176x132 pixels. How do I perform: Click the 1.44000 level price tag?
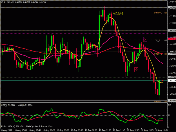(172, 54)
